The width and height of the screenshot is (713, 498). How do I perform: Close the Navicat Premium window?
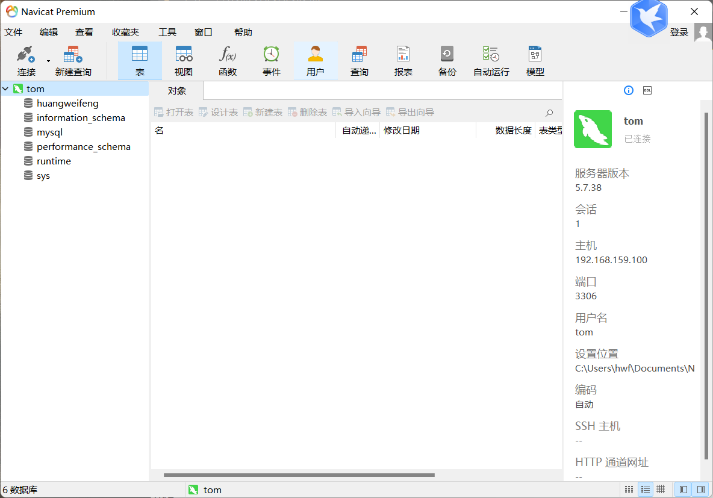coord(694,11)
